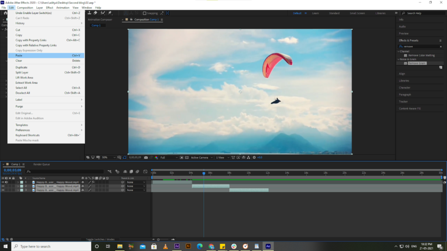Select the Eraser tool
Viewport: 447px width, 251px height.
pyautogui.click(x=96, y=13)
